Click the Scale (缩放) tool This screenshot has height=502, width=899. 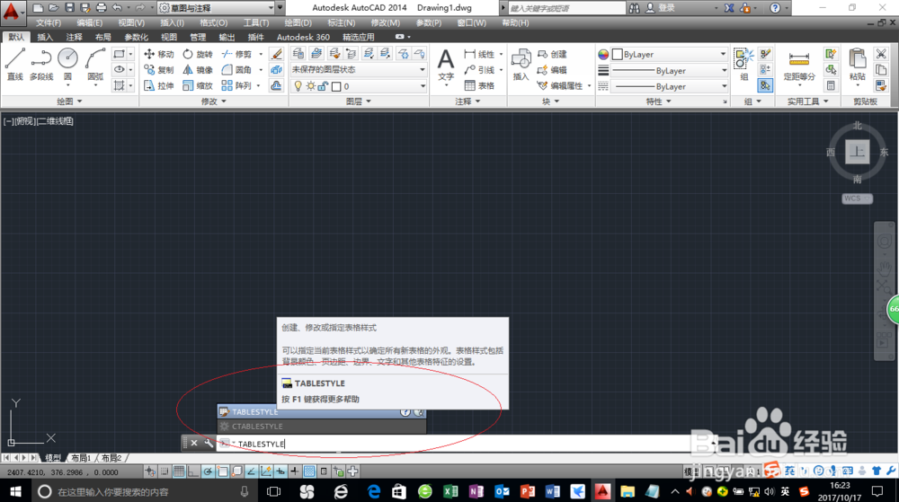pos(197,85)
